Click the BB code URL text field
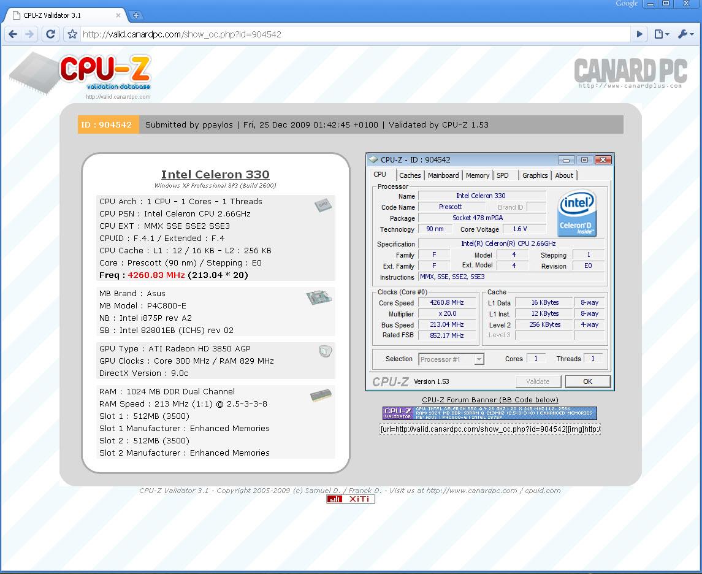 [490, 429]
